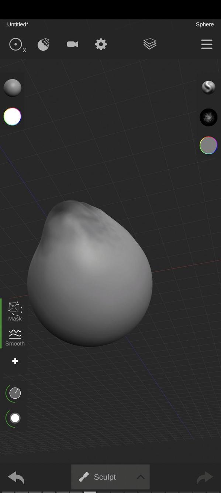Undo the last sculpt stroke

16,477
